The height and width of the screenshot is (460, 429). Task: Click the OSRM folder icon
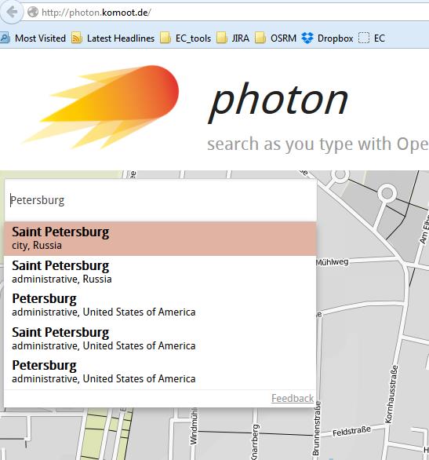coord(260,38)
